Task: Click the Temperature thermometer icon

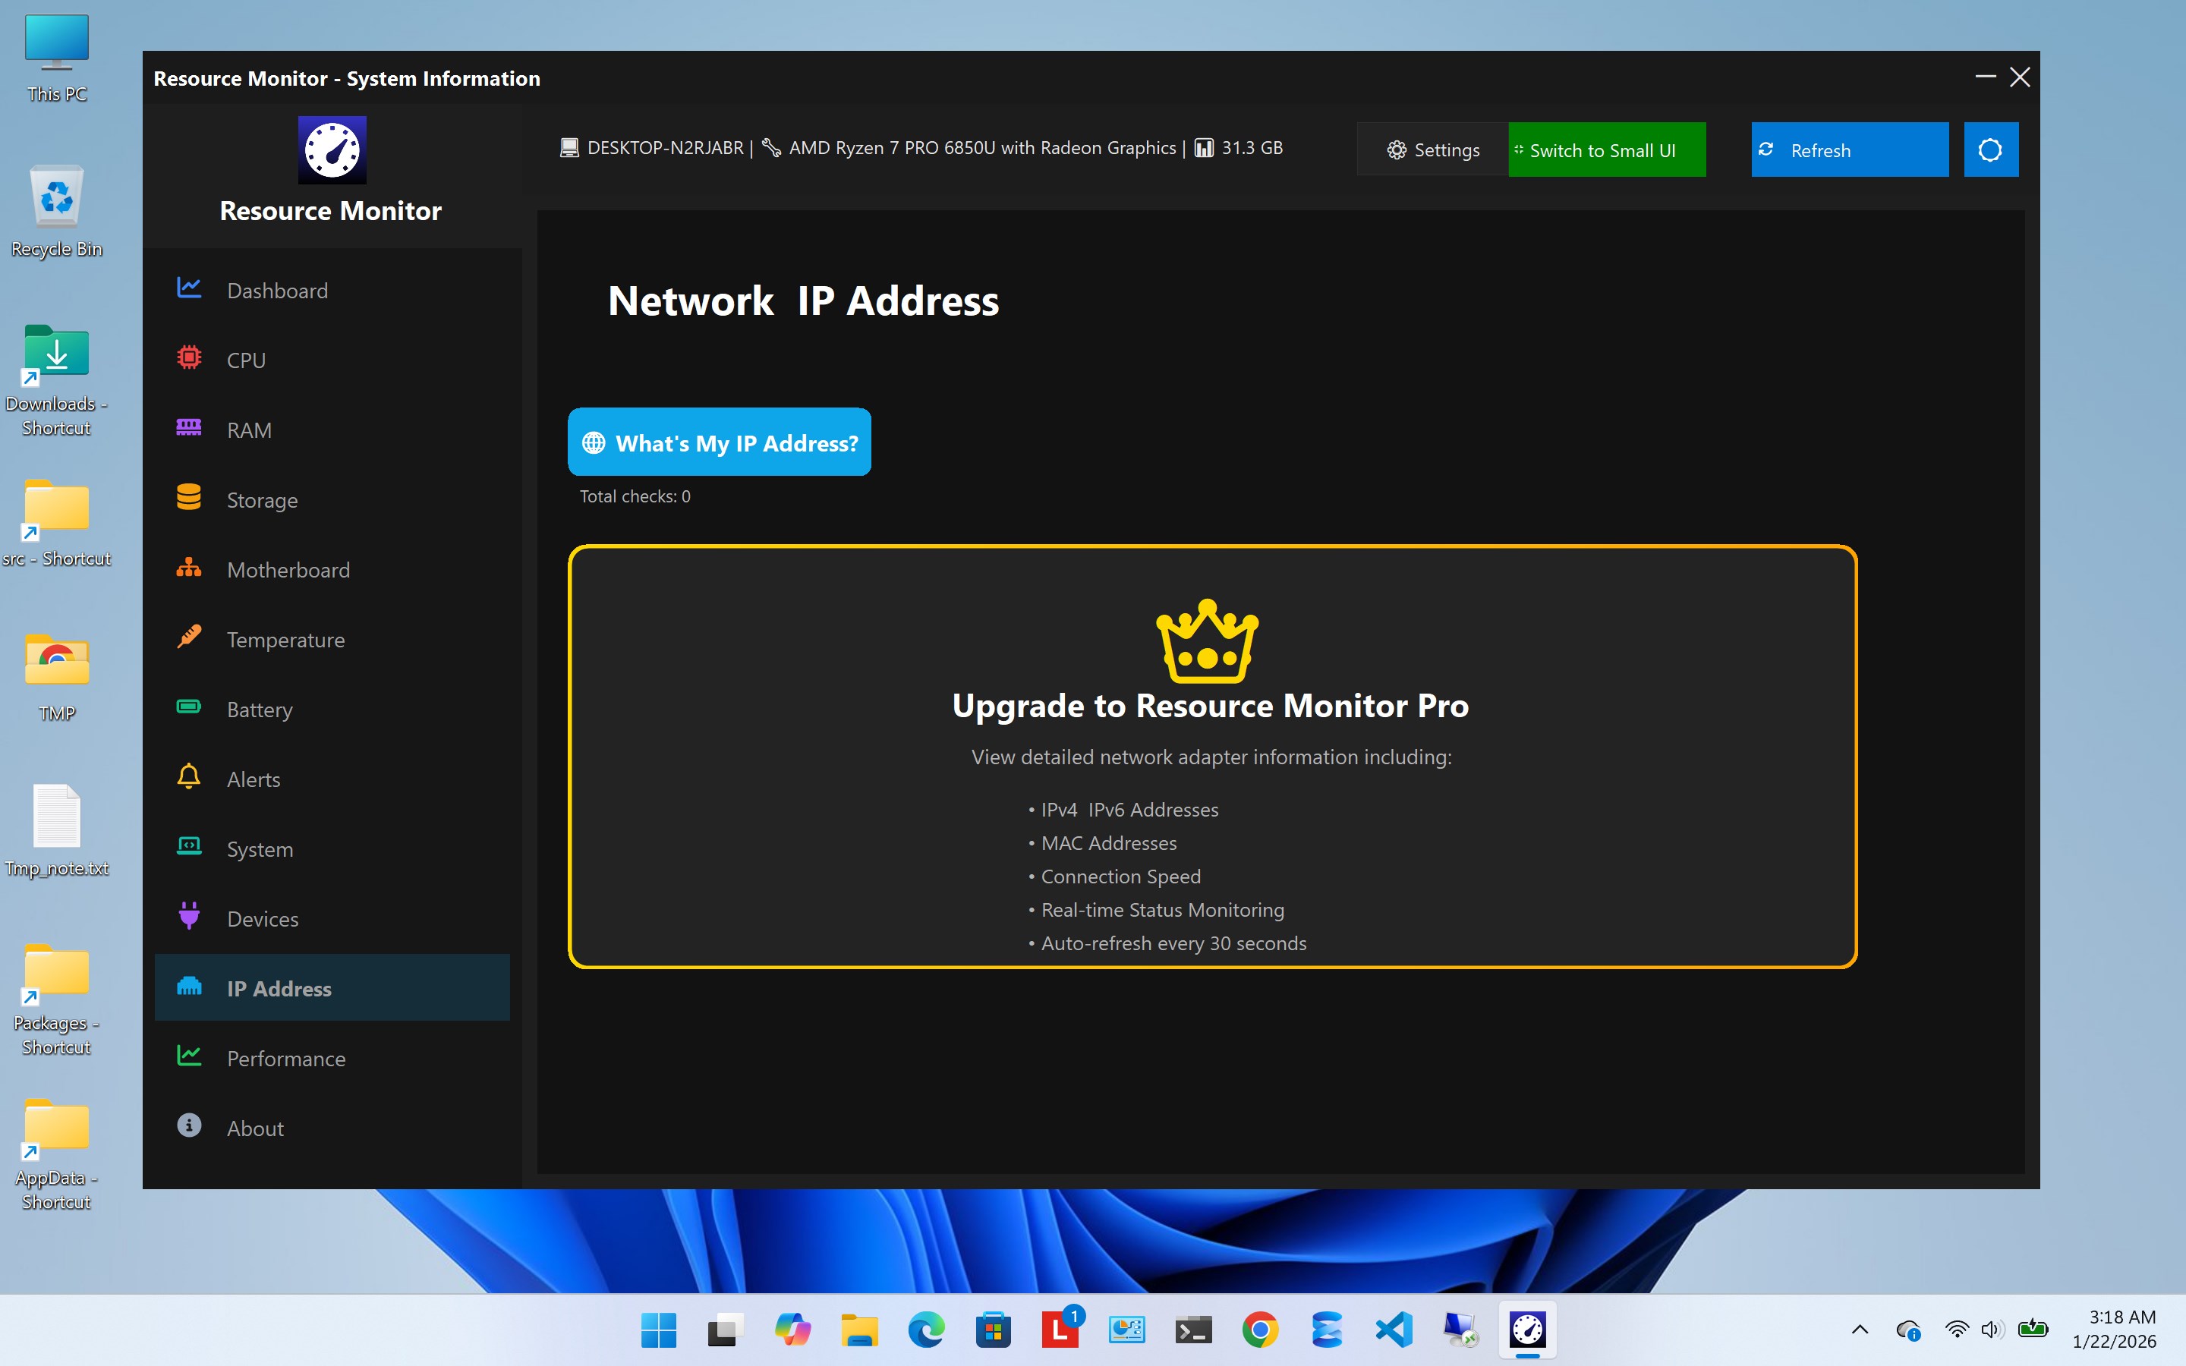Action: 189,637
